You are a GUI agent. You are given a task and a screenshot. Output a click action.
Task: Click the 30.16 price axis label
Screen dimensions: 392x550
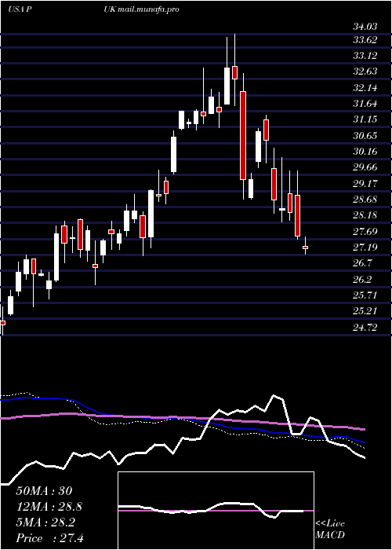click(x=365, y=152)
